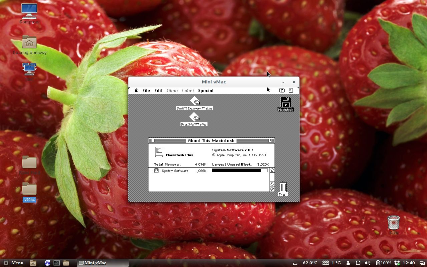
Task: Click the System Software row icon
Action: point(156,171)
